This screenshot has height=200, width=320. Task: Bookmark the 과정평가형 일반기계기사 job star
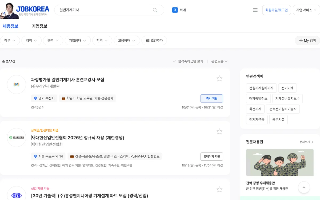coord(219,78)
